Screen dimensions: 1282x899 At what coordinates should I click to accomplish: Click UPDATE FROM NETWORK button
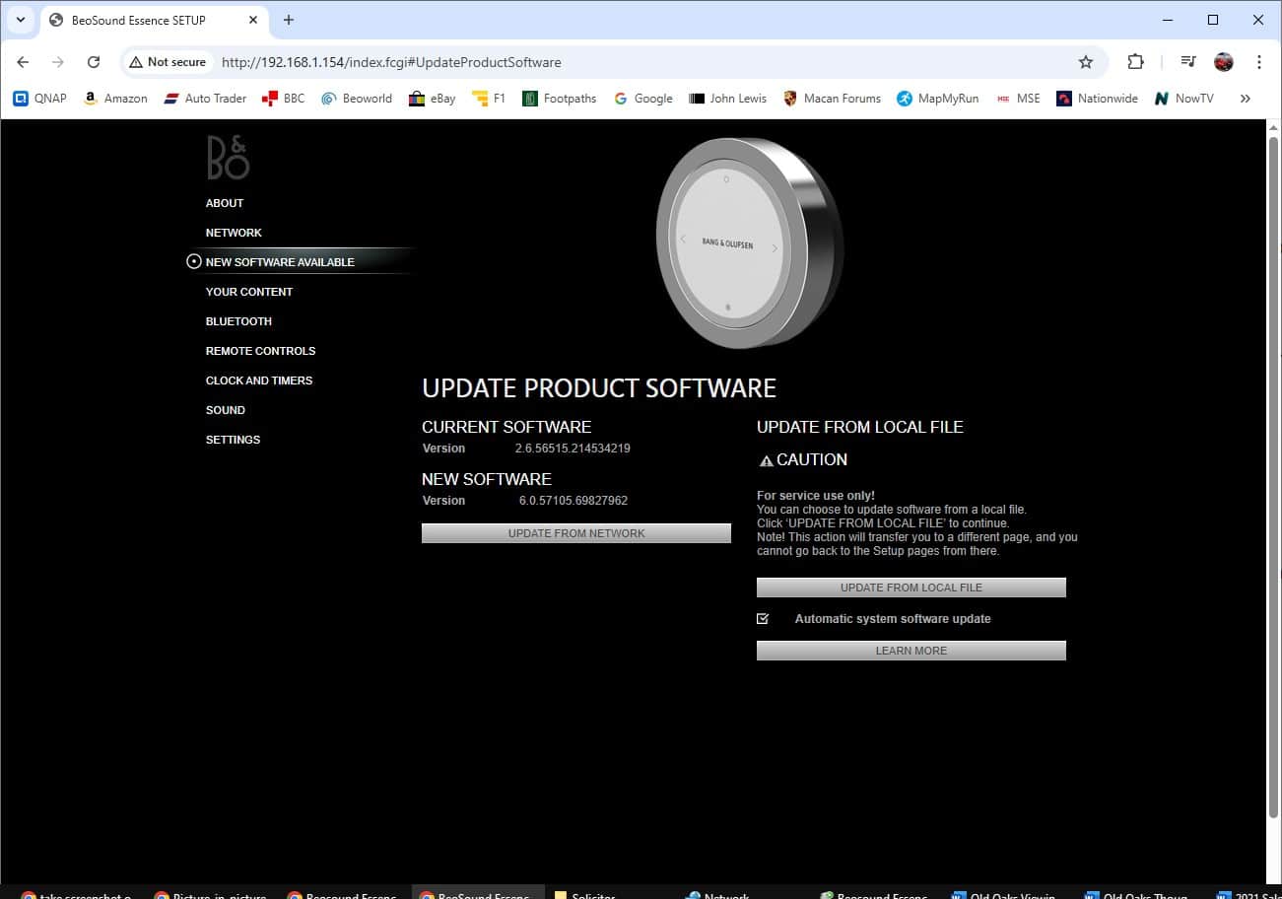point(576,533)
